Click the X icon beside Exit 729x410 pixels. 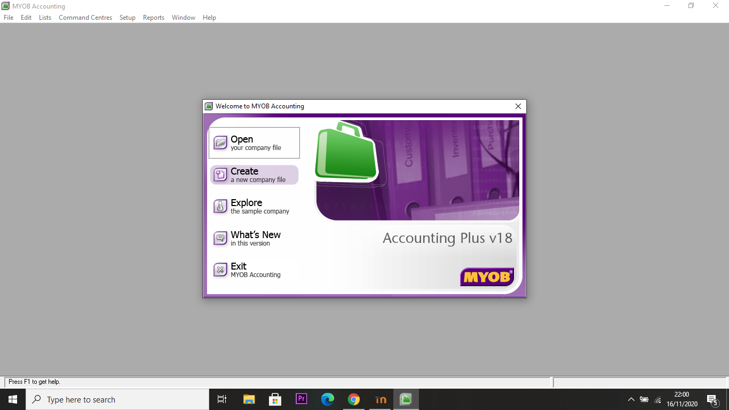click(x=220, y=270)
